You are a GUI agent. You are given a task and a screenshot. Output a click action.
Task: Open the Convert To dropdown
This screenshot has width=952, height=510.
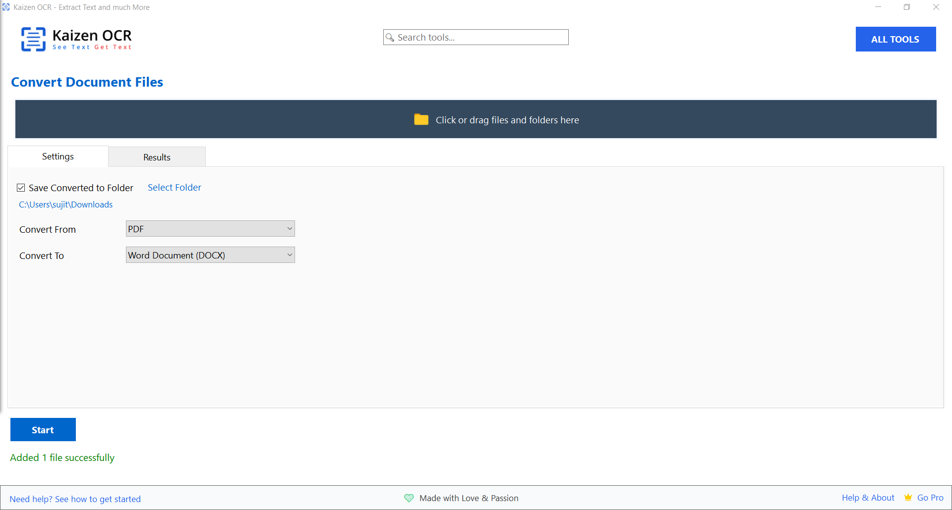(210, 255)
